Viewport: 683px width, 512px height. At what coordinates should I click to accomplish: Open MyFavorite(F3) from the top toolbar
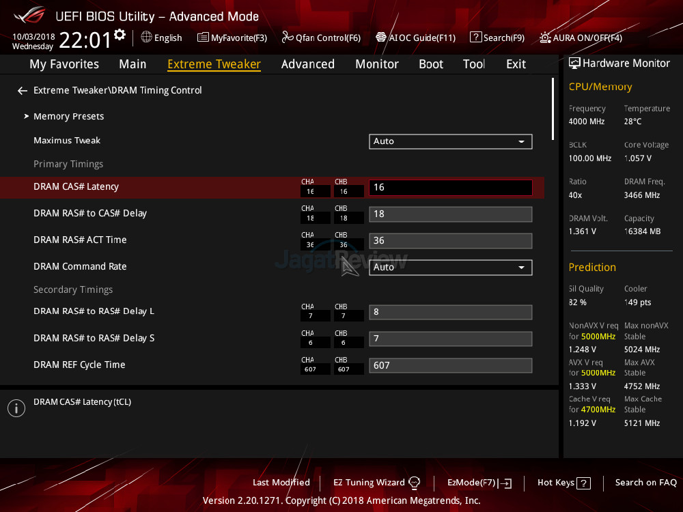click(x=232, y=38)
